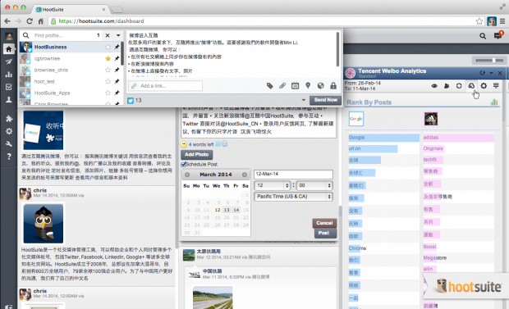509x309 pixels.
Task: Open the Analytics bar chart sidebar icon
Action: pos(9,75)
